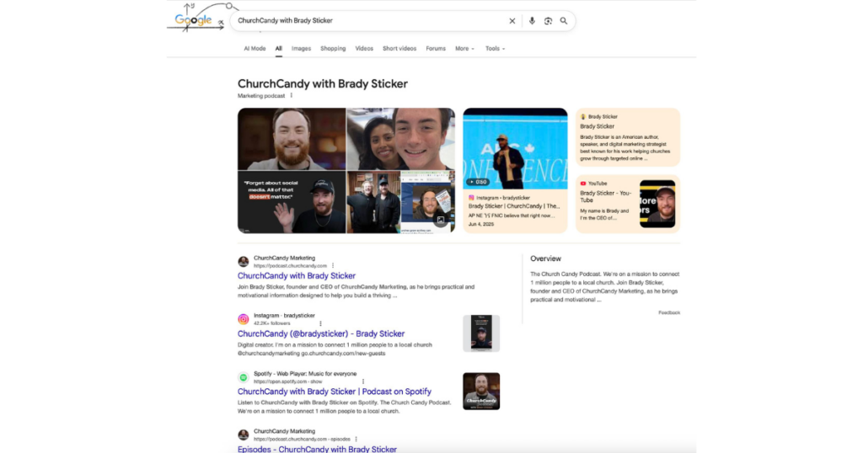Open more options for podcast.churchcandy.com result
This screenshot has height=453, width=863.
coord(333,265)
